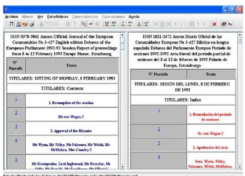Image resolution: width=245 pixels, height=176 pixels.
Task: Click the English pane scrollbar thumb
Action: [x=123, y=43]
